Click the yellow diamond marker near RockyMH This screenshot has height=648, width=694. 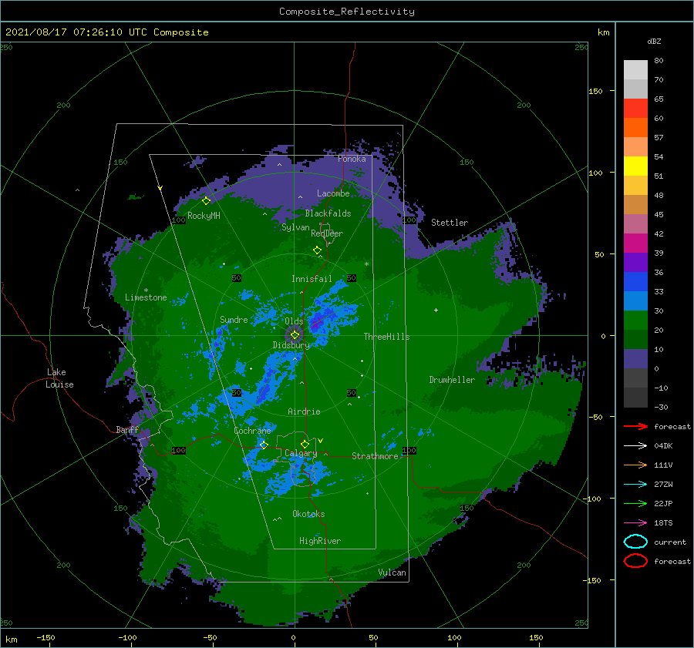(206, 201)
